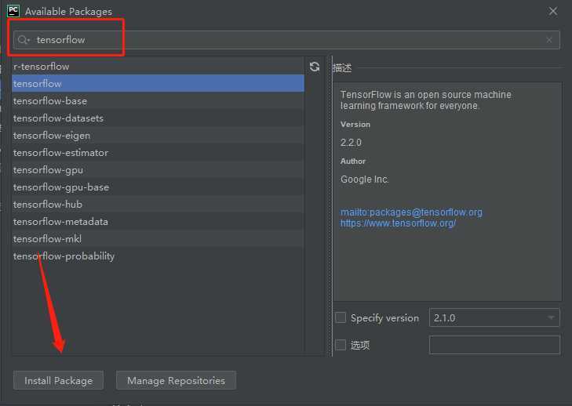This screenshot has height=406, width=572.
Task: Click the version number 2.2.0 text
Action: [351, 143]
